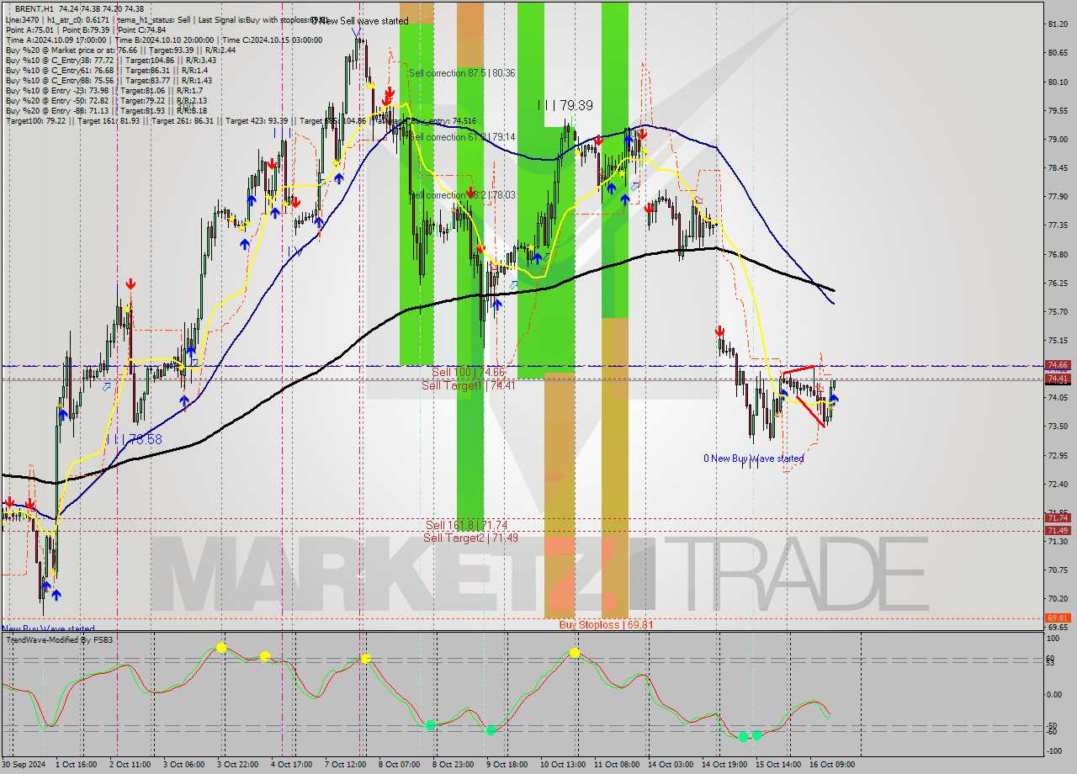
Task: Click the -50 level on indicator axis
Action: pos(1053,726)
